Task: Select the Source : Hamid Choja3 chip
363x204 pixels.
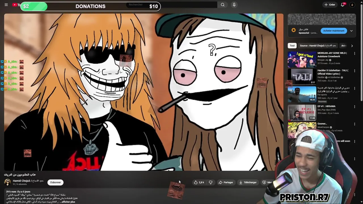Action: pos(318,46)
